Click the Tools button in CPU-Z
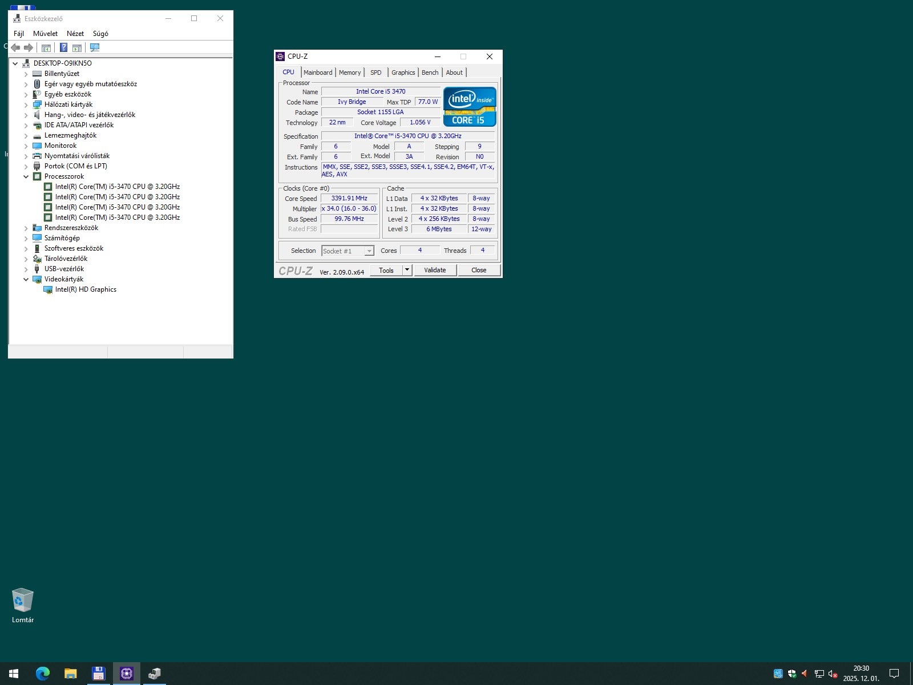 (x=386, y=270)
